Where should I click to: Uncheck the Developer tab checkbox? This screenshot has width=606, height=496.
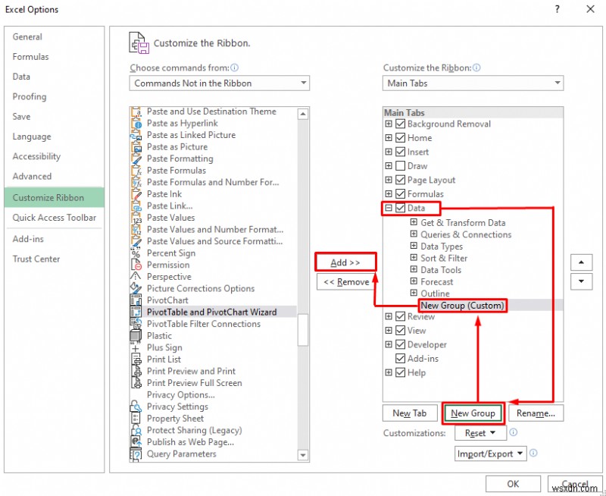[401, 345]
